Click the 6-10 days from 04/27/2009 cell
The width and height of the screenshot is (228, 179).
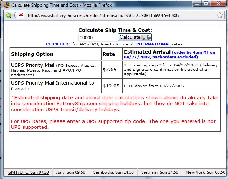171,86
